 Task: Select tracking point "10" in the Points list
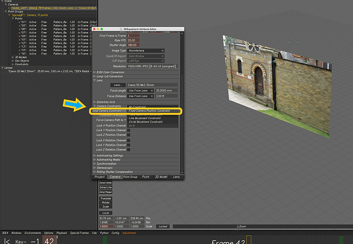55,39
